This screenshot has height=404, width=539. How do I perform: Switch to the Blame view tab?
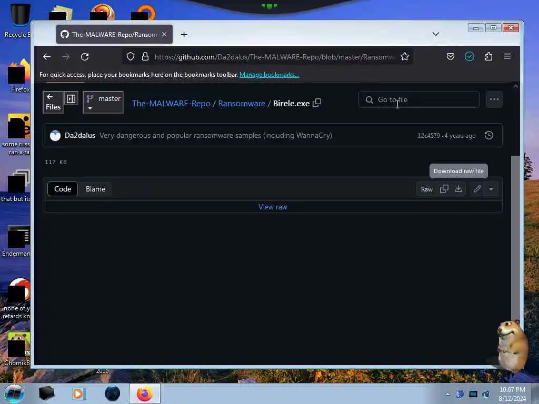coord(96,189)
